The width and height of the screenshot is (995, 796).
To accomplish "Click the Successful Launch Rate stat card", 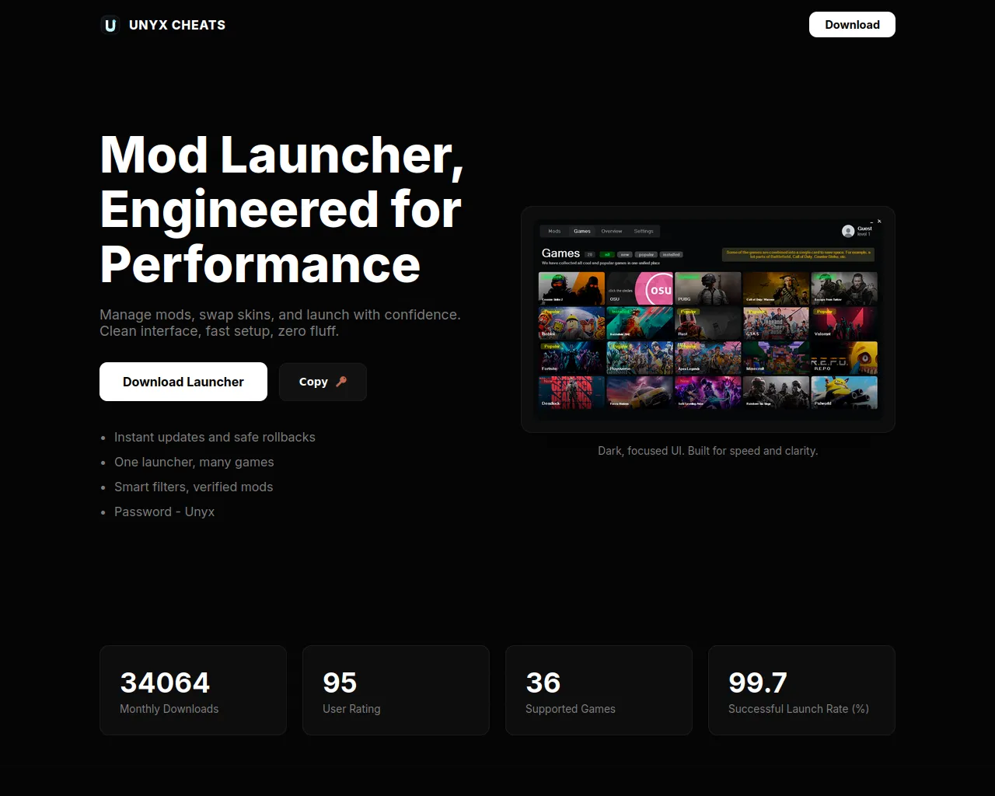I will click(x=801, y=690).
